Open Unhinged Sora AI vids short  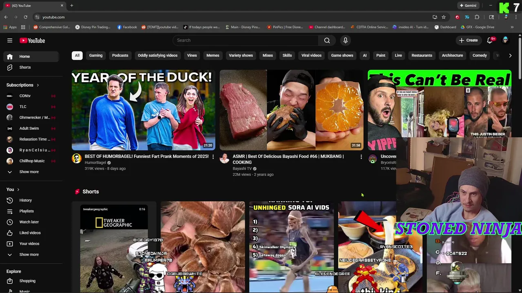tap(292, 247)
